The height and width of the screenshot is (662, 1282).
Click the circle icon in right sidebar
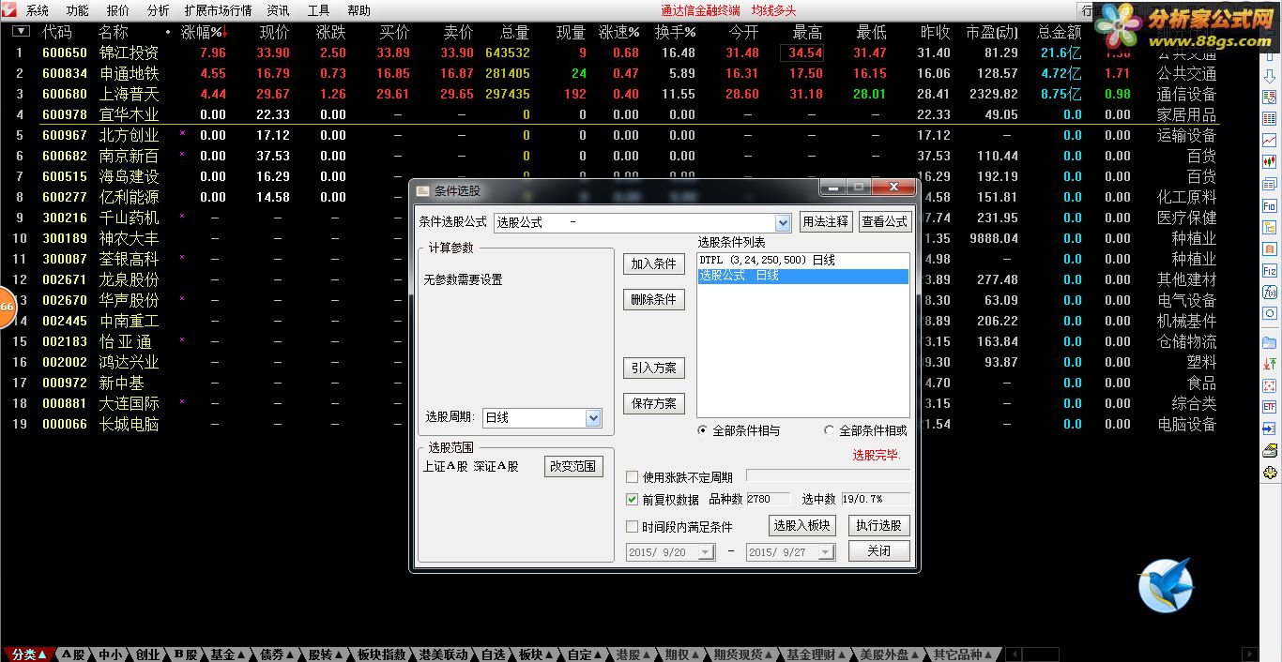(x=1270, y=312)
